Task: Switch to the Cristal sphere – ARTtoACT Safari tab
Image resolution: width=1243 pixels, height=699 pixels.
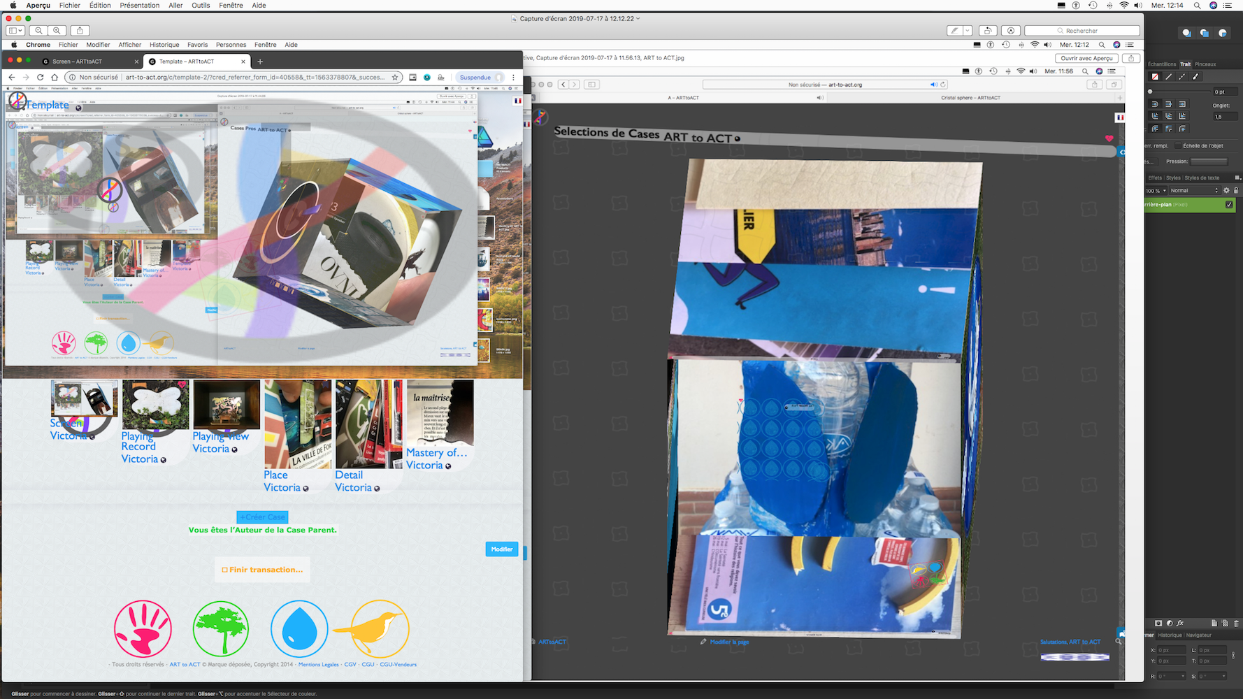Action: tap(970, 98)
